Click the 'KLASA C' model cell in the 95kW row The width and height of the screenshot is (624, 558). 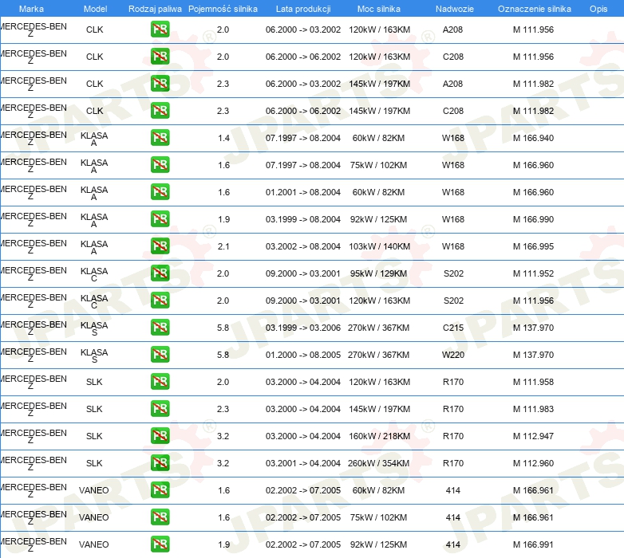click(94, 274)
